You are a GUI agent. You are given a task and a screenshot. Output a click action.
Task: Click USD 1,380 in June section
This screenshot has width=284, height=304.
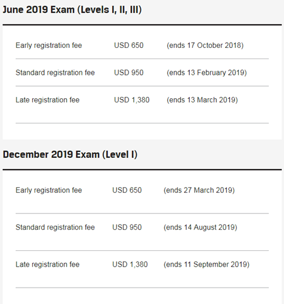131,100
